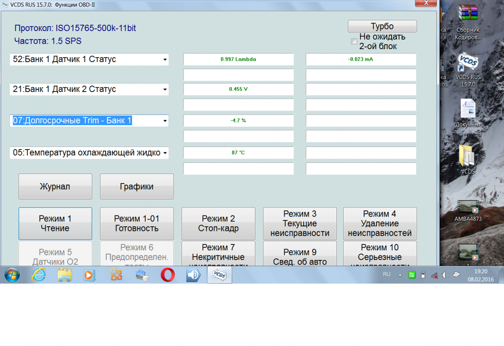Open Windows Media Player from taskbar
The height and width of the screenshot is (346, 504).
[89, 275]
